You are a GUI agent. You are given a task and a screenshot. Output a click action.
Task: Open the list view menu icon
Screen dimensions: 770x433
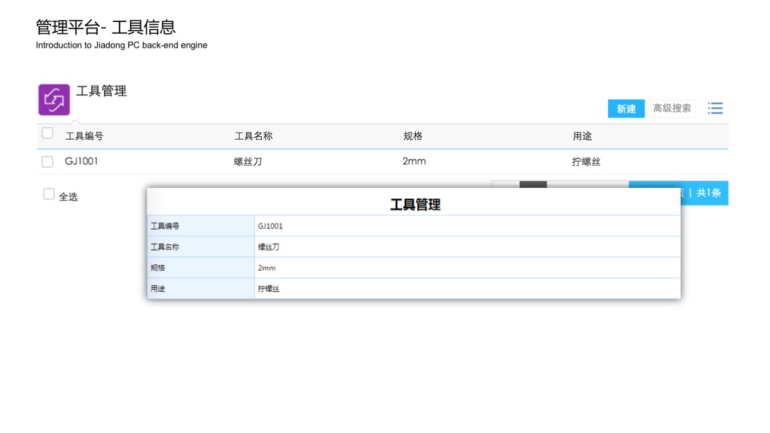tap(715, 108)
